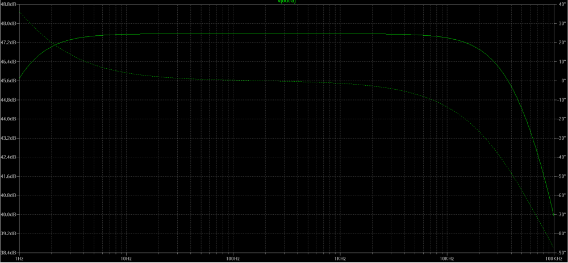The height and width of the screenshot is (263, 568).
Task: Open the phase axis at -50° label
Action: (561, 176)
